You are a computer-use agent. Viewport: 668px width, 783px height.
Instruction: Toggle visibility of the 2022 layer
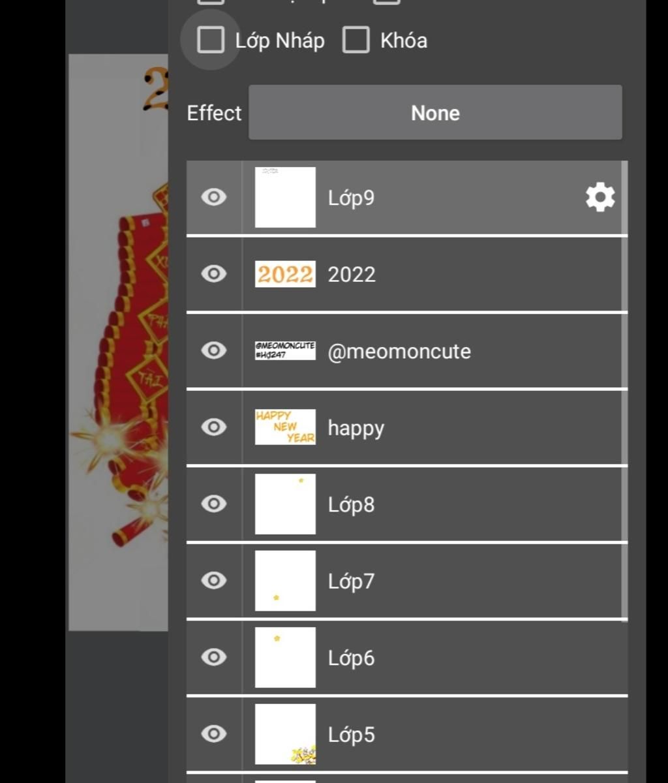[x=213, y=274]
